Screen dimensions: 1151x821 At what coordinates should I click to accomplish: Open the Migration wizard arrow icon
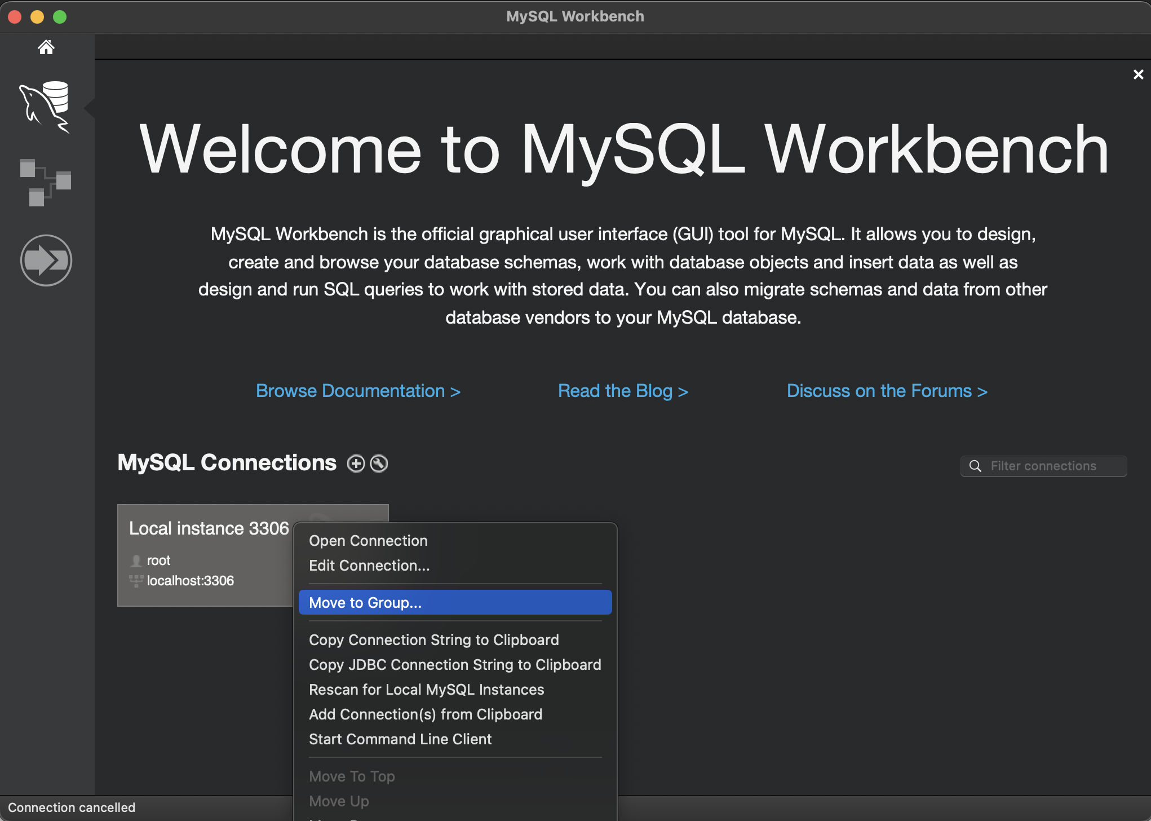click(x=46, y=260)
